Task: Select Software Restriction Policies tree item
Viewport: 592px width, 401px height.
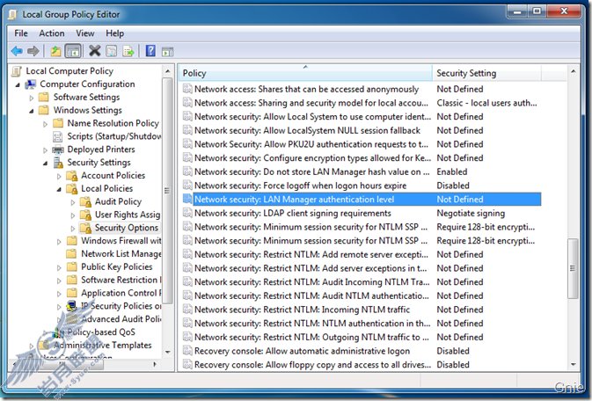Action: [x=121, y=280]
